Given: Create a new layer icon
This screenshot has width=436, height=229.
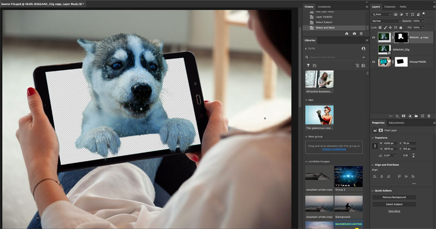Looking at the screenshot, I should (x=422, y=116).
